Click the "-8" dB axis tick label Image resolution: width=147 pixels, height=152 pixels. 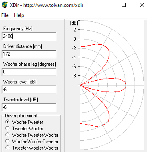[74, 76]
